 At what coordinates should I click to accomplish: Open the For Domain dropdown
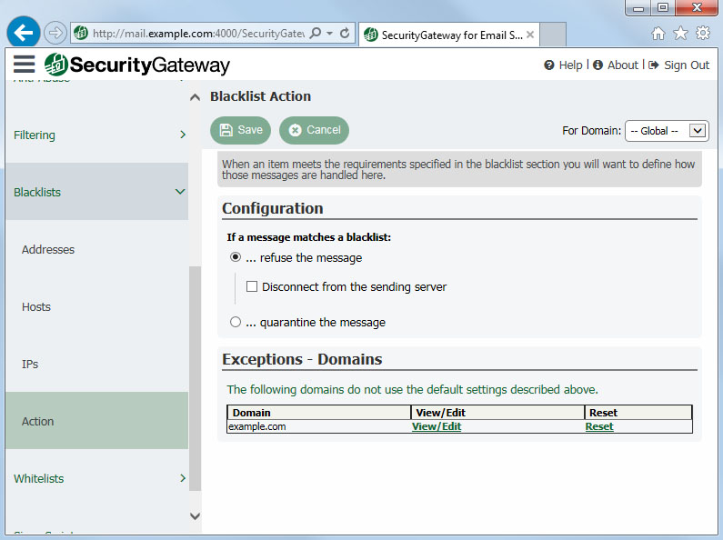(667, 131)
